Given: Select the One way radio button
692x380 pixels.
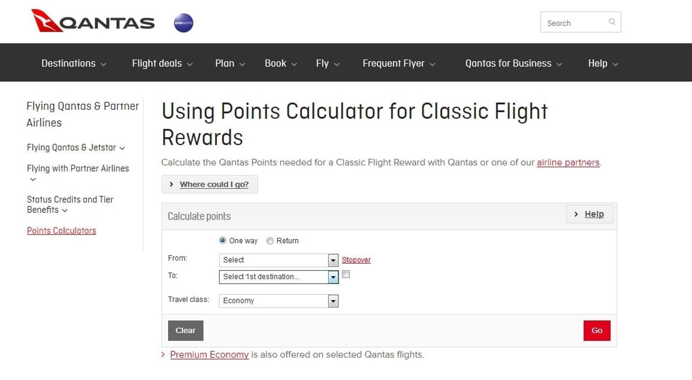Looking at the screenshot, I should (223, 241).
